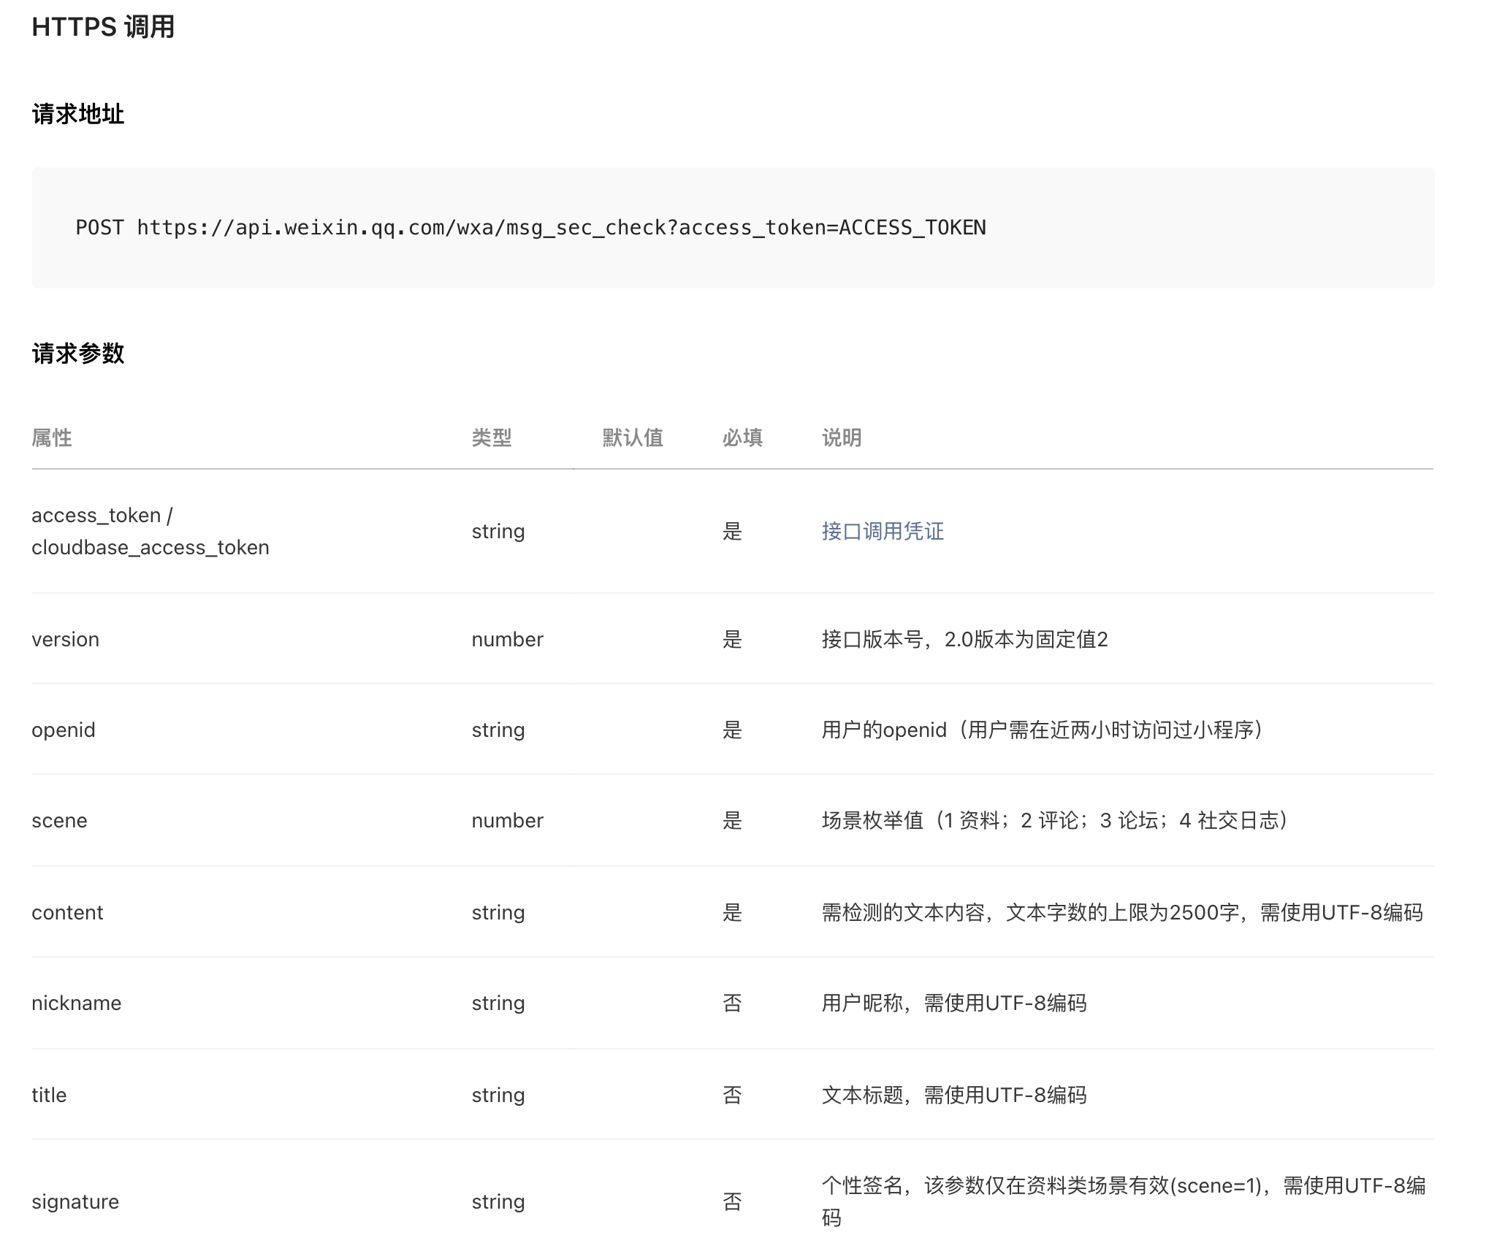Click the version description 接口版本号 text
Screen dimensions: 1486x1243
tap(965, 639)
